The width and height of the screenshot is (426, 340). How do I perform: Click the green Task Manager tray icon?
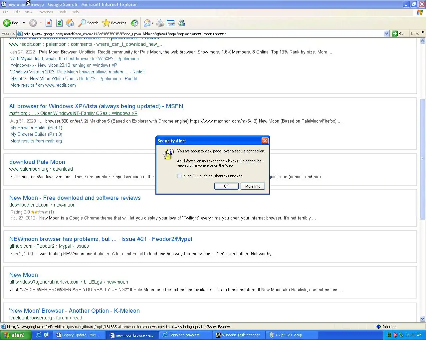point(389,335)
